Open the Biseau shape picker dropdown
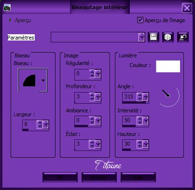Screen dimensions: 195x190 [x=43, y=80]
